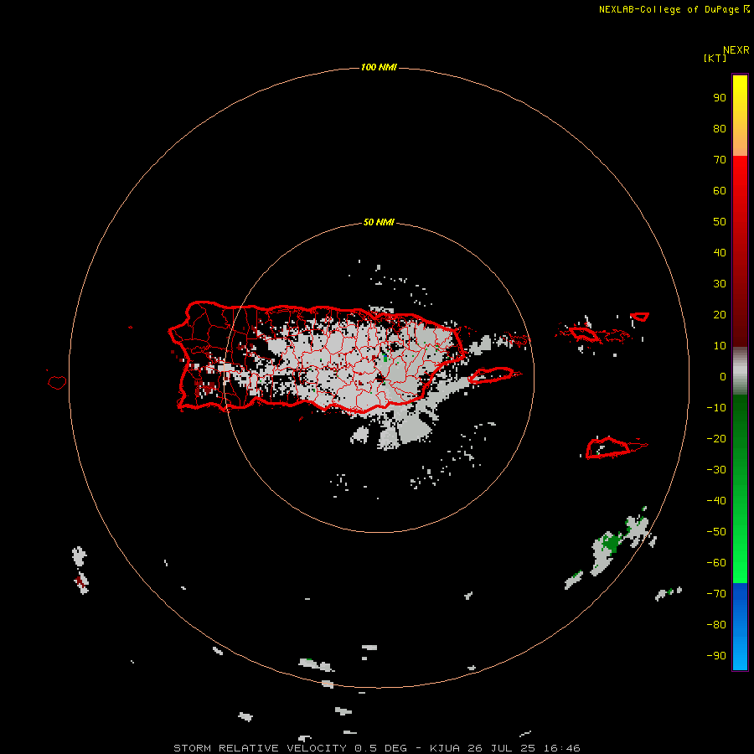Click the Vieques island outline east of Puerto Rico
This screenshot has height=754, width=754.
[x=492, y=375]
